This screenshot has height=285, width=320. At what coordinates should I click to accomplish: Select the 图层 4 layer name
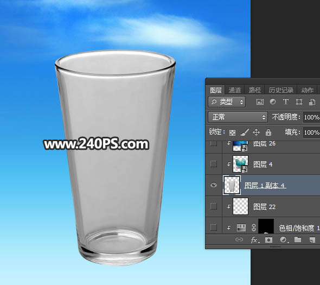tap(263, 164)
